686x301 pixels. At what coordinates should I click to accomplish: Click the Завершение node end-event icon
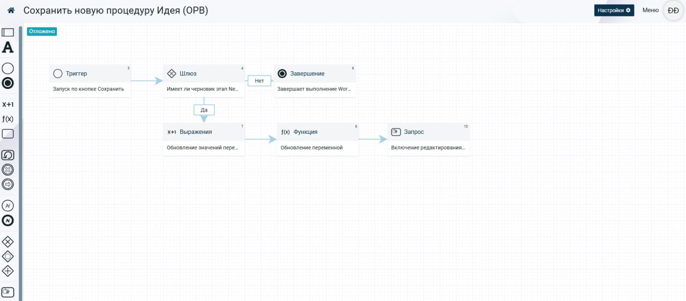pyautogui.click(x=282, y=73)
